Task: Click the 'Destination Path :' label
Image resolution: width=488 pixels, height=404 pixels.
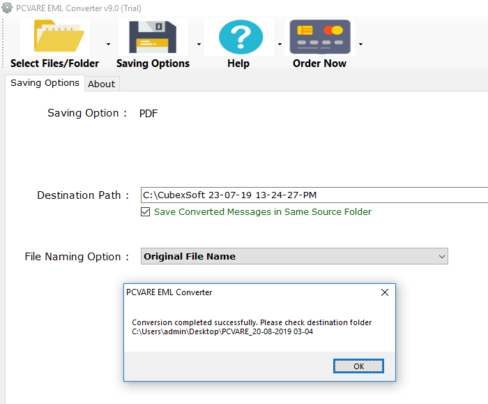Action: pos(83,195)
